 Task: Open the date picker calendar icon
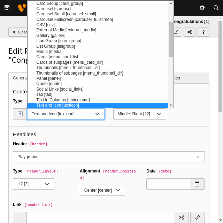197,184
